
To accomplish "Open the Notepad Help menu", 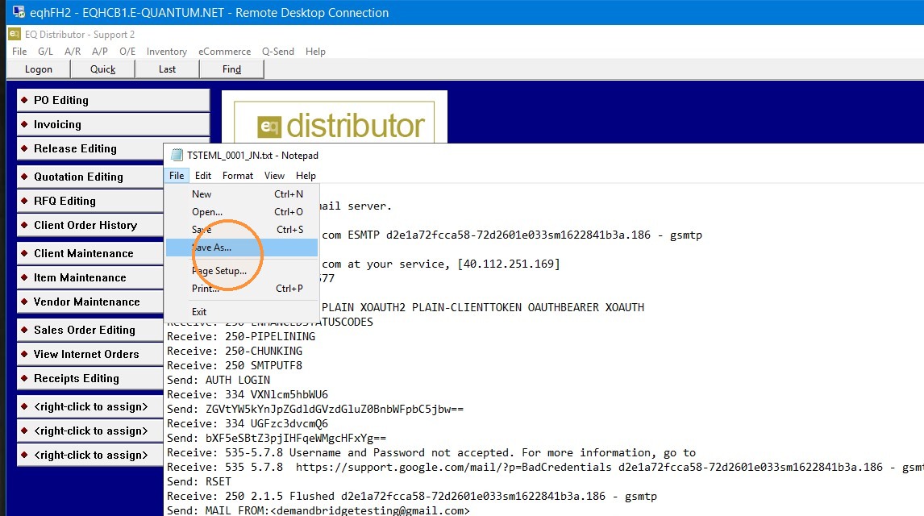I will 306,176.
